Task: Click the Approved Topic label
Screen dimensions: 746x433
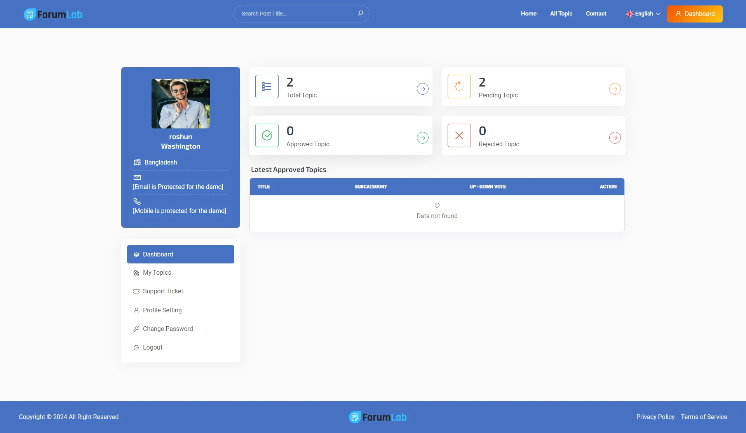Action: pyautogui.click(x=308, y=144)
